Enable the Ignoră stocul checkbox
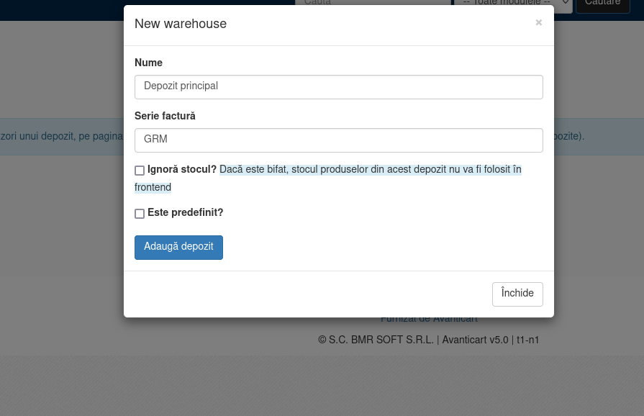The image size is (644, 416). (x=140, y=171)
